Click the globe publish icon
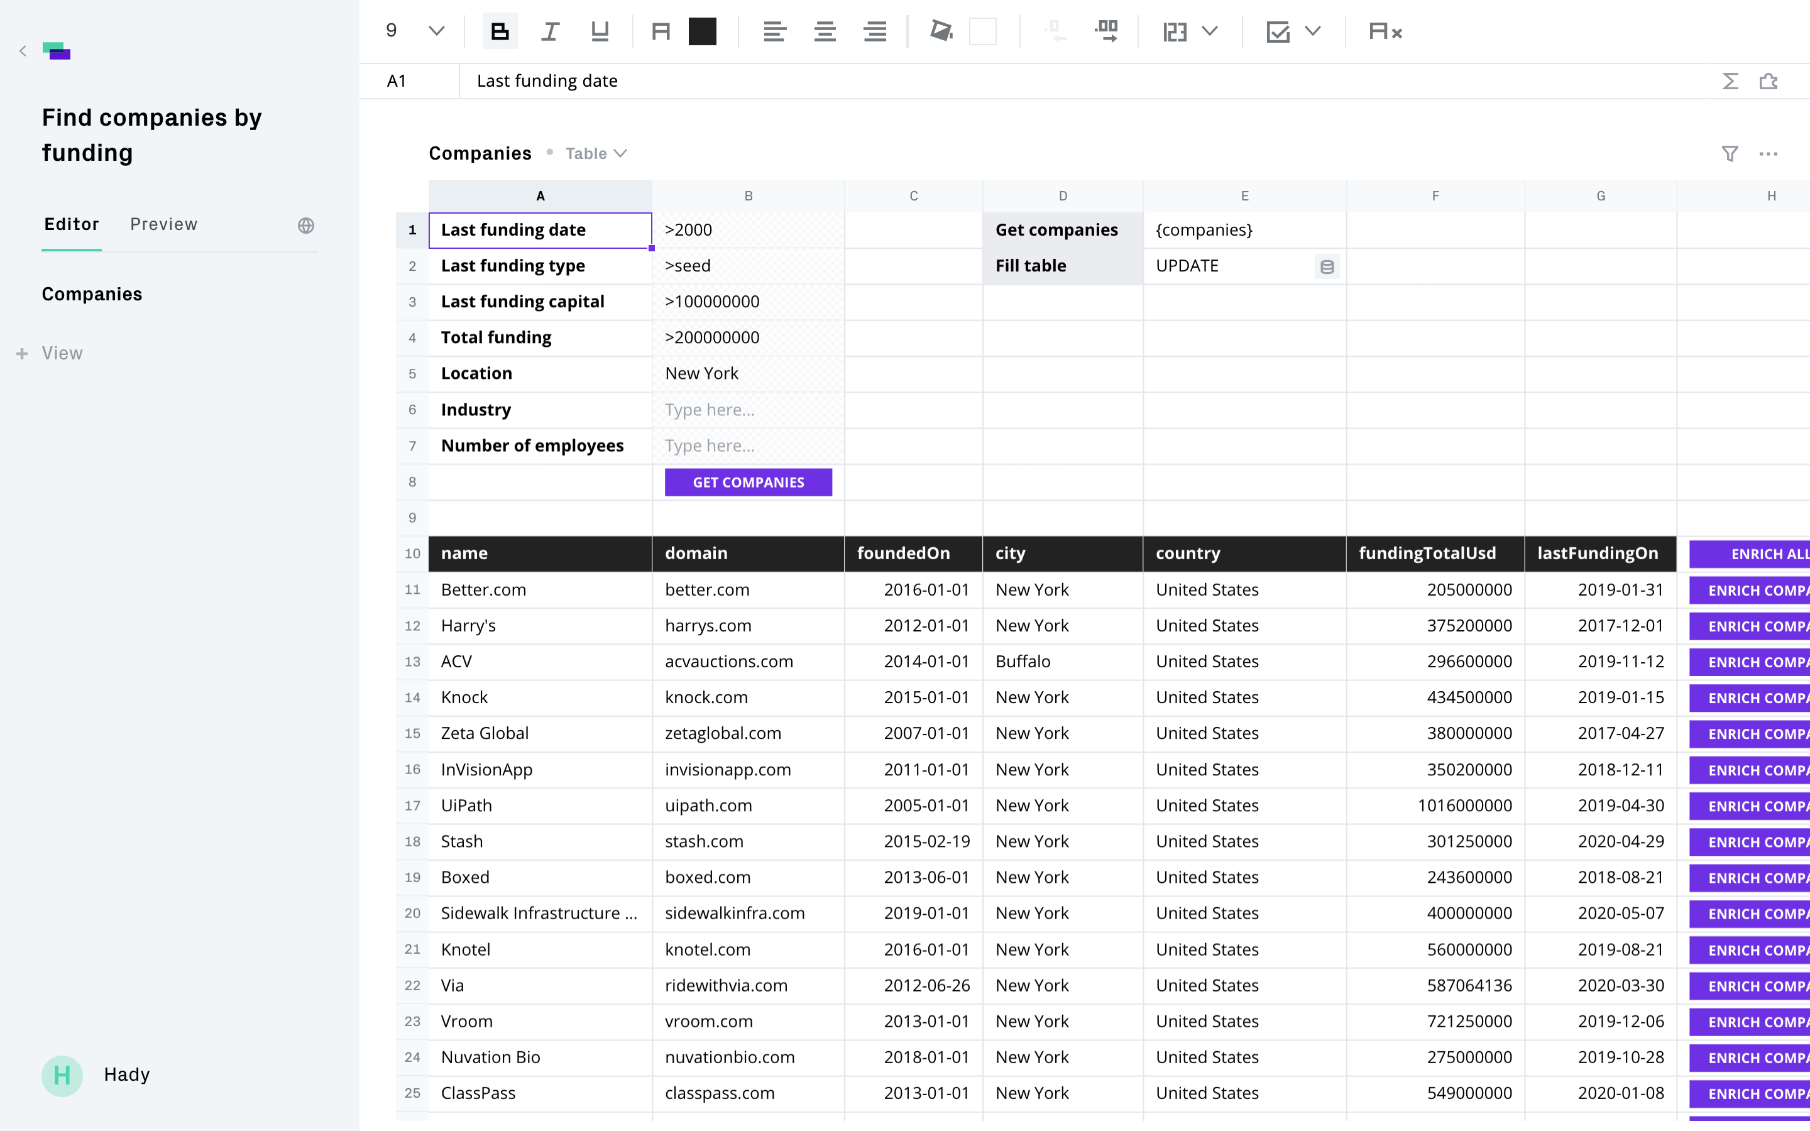Viewport: 1810px width, 1131px height. coord(306,226)
